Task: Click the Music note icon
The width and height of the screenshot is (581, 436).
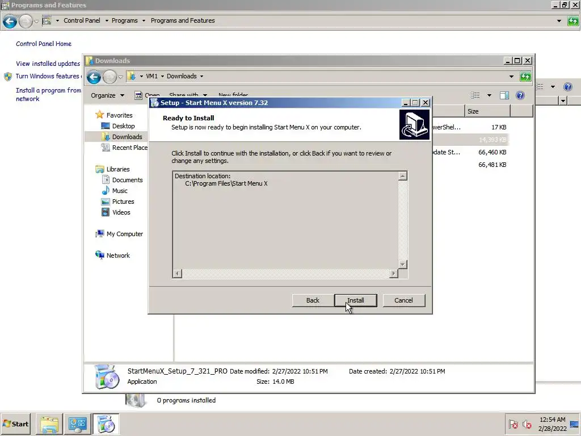Action: [x=106, y=190]
